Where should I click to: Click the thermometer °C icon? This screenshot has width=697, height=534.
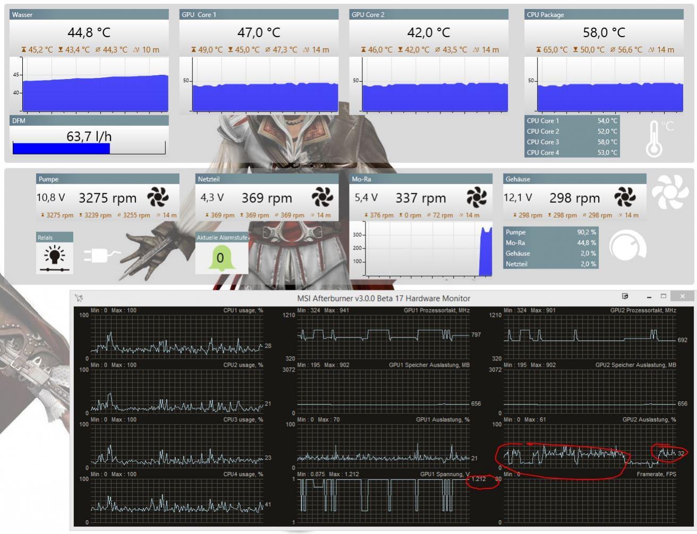click(x=659, y=139)
